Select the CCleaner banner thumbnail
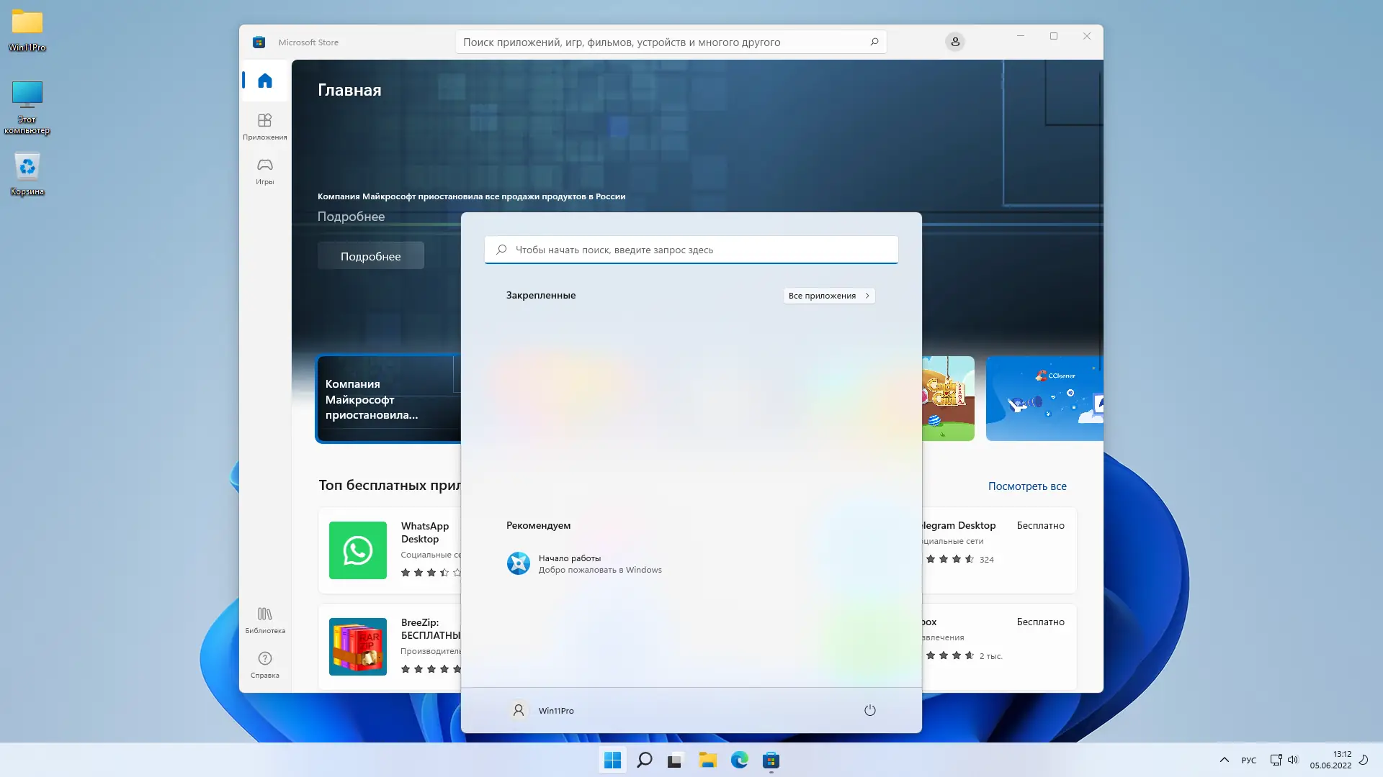The width and height of the screenshot is (1383, 777). tap(1044, 399)
